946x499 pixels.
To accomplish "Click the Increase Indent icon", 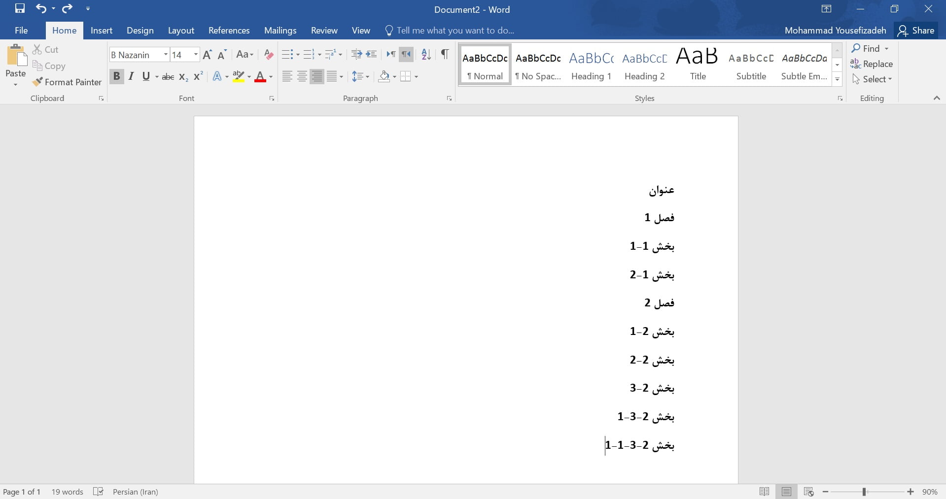I will (372, 55).
